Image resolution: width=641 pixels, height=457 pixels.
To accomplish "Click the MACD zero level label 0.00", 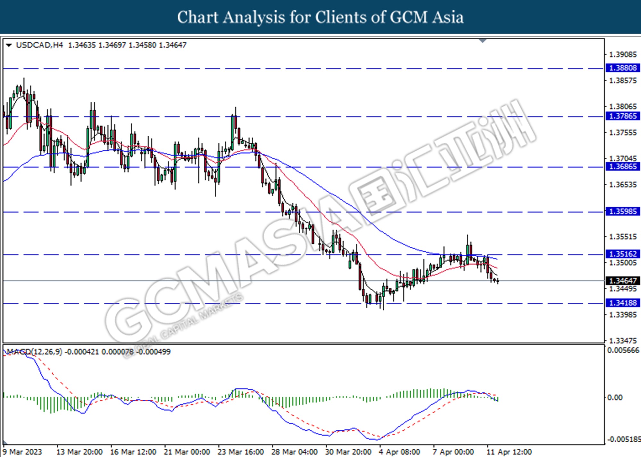I will coord(615,397).
